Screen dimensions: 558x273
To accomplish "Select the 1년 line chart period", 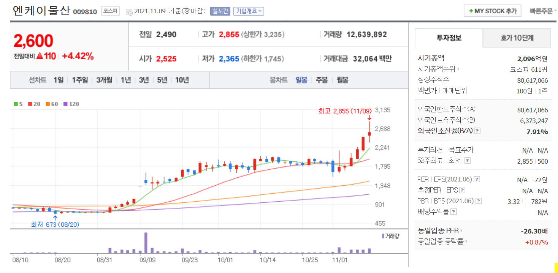I will pos(126,80).
